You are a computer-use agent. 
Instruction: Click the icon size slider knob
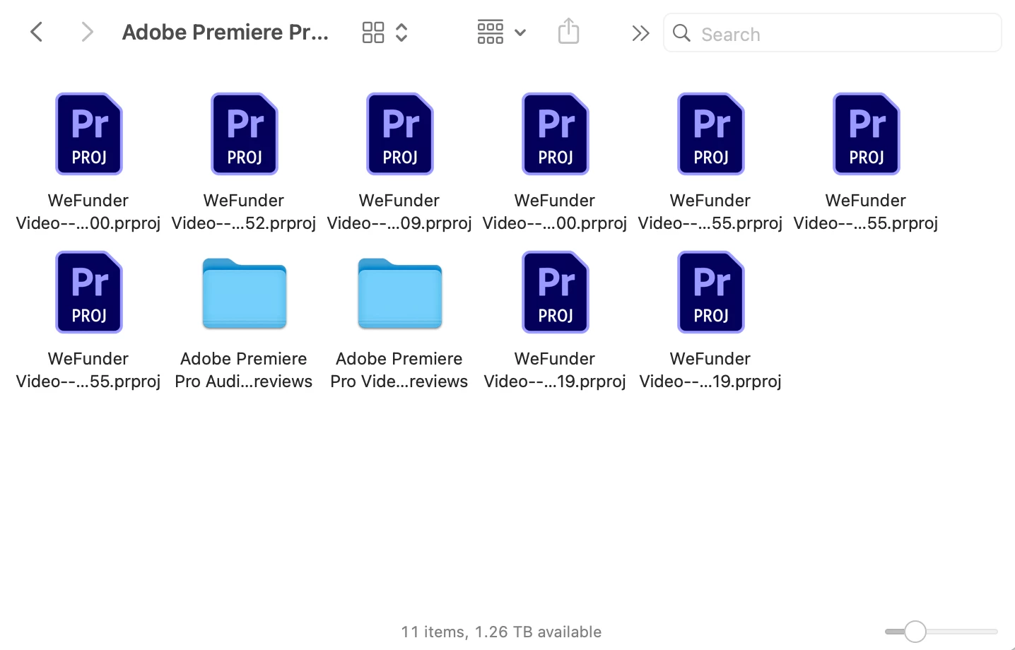(x=915, y=632)
